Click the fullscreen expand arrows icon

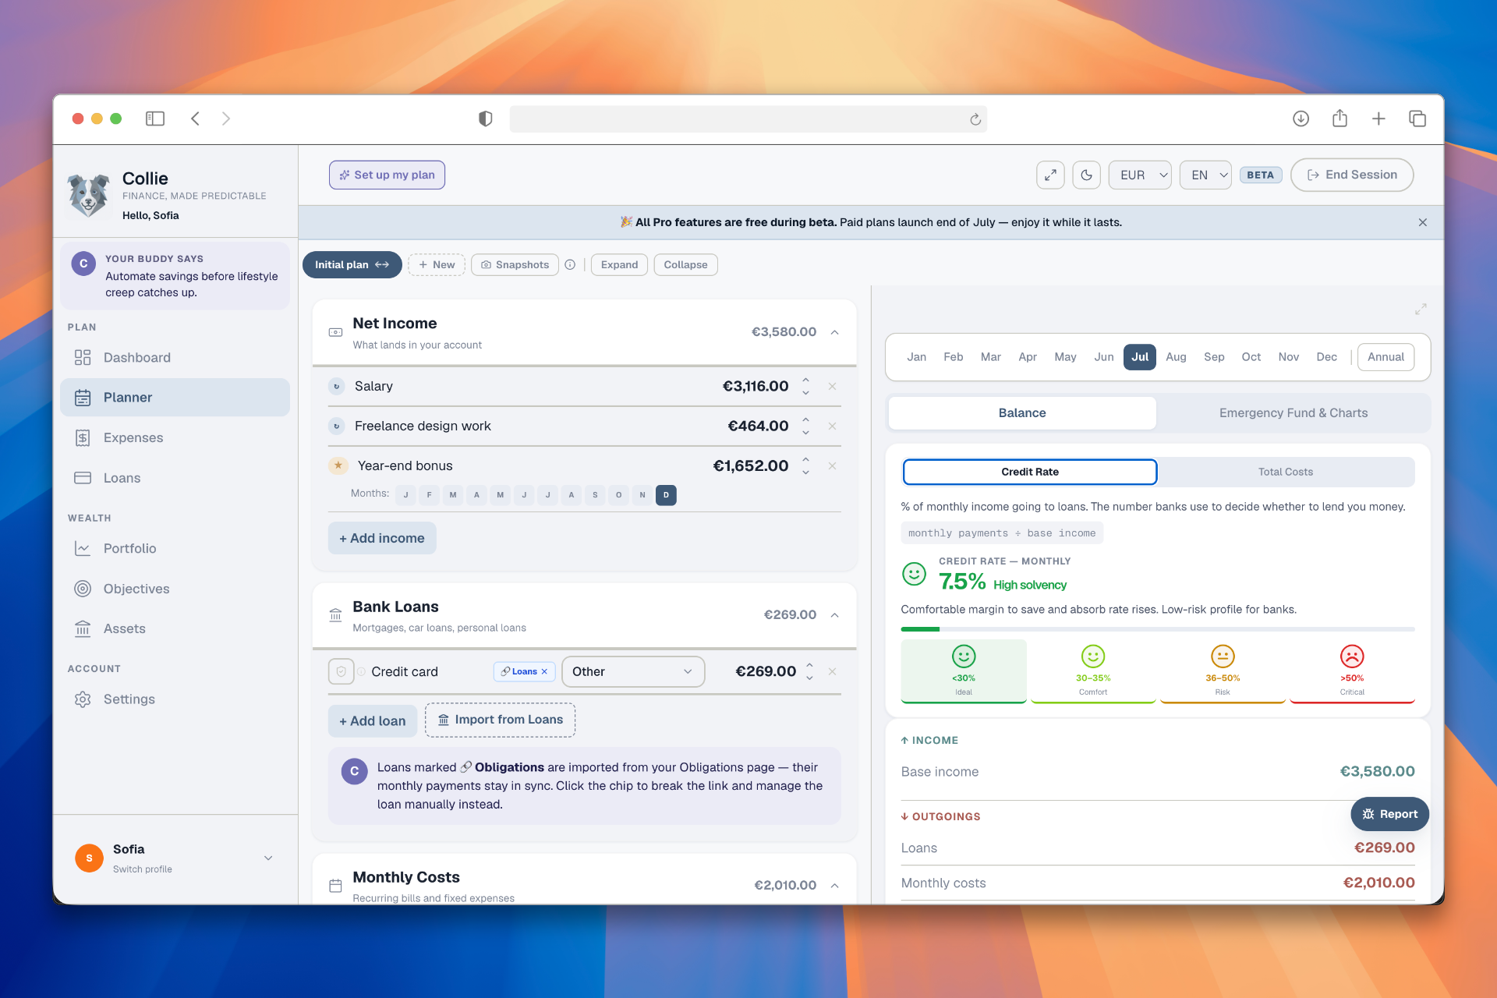click(1050, 175)
